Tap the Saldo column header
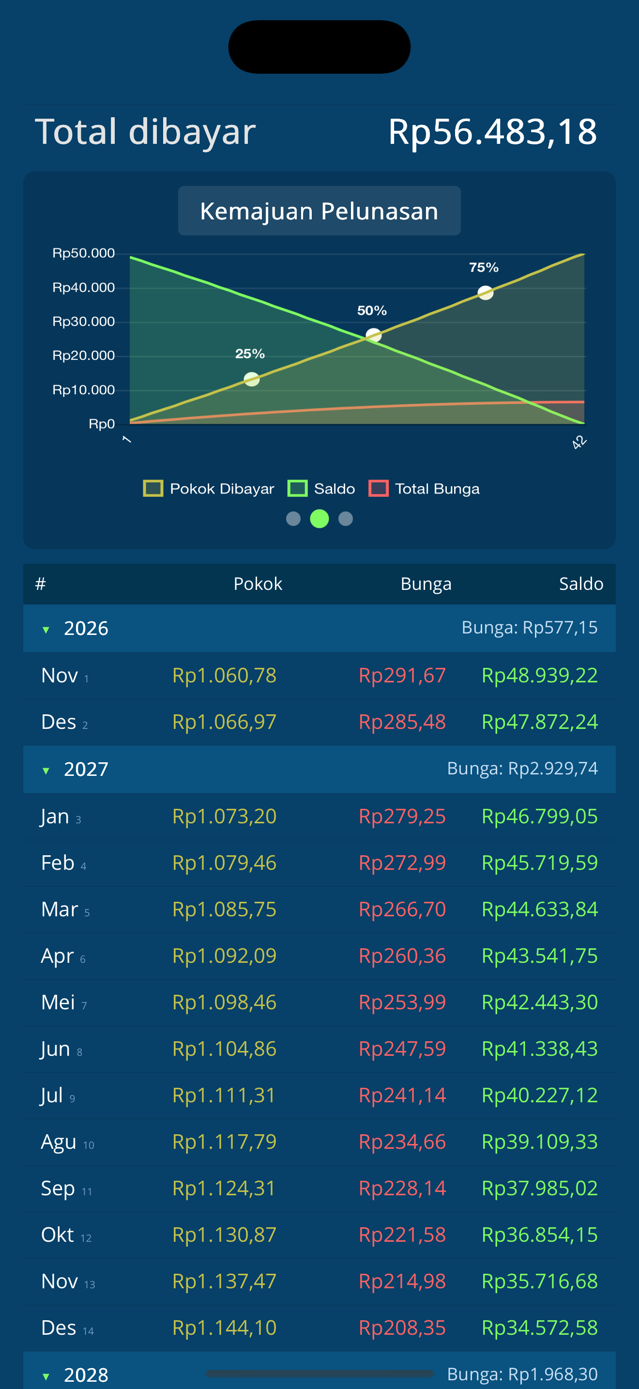Image resolution: width=639 pixels, height=1389 pixels. click(581, 584)
